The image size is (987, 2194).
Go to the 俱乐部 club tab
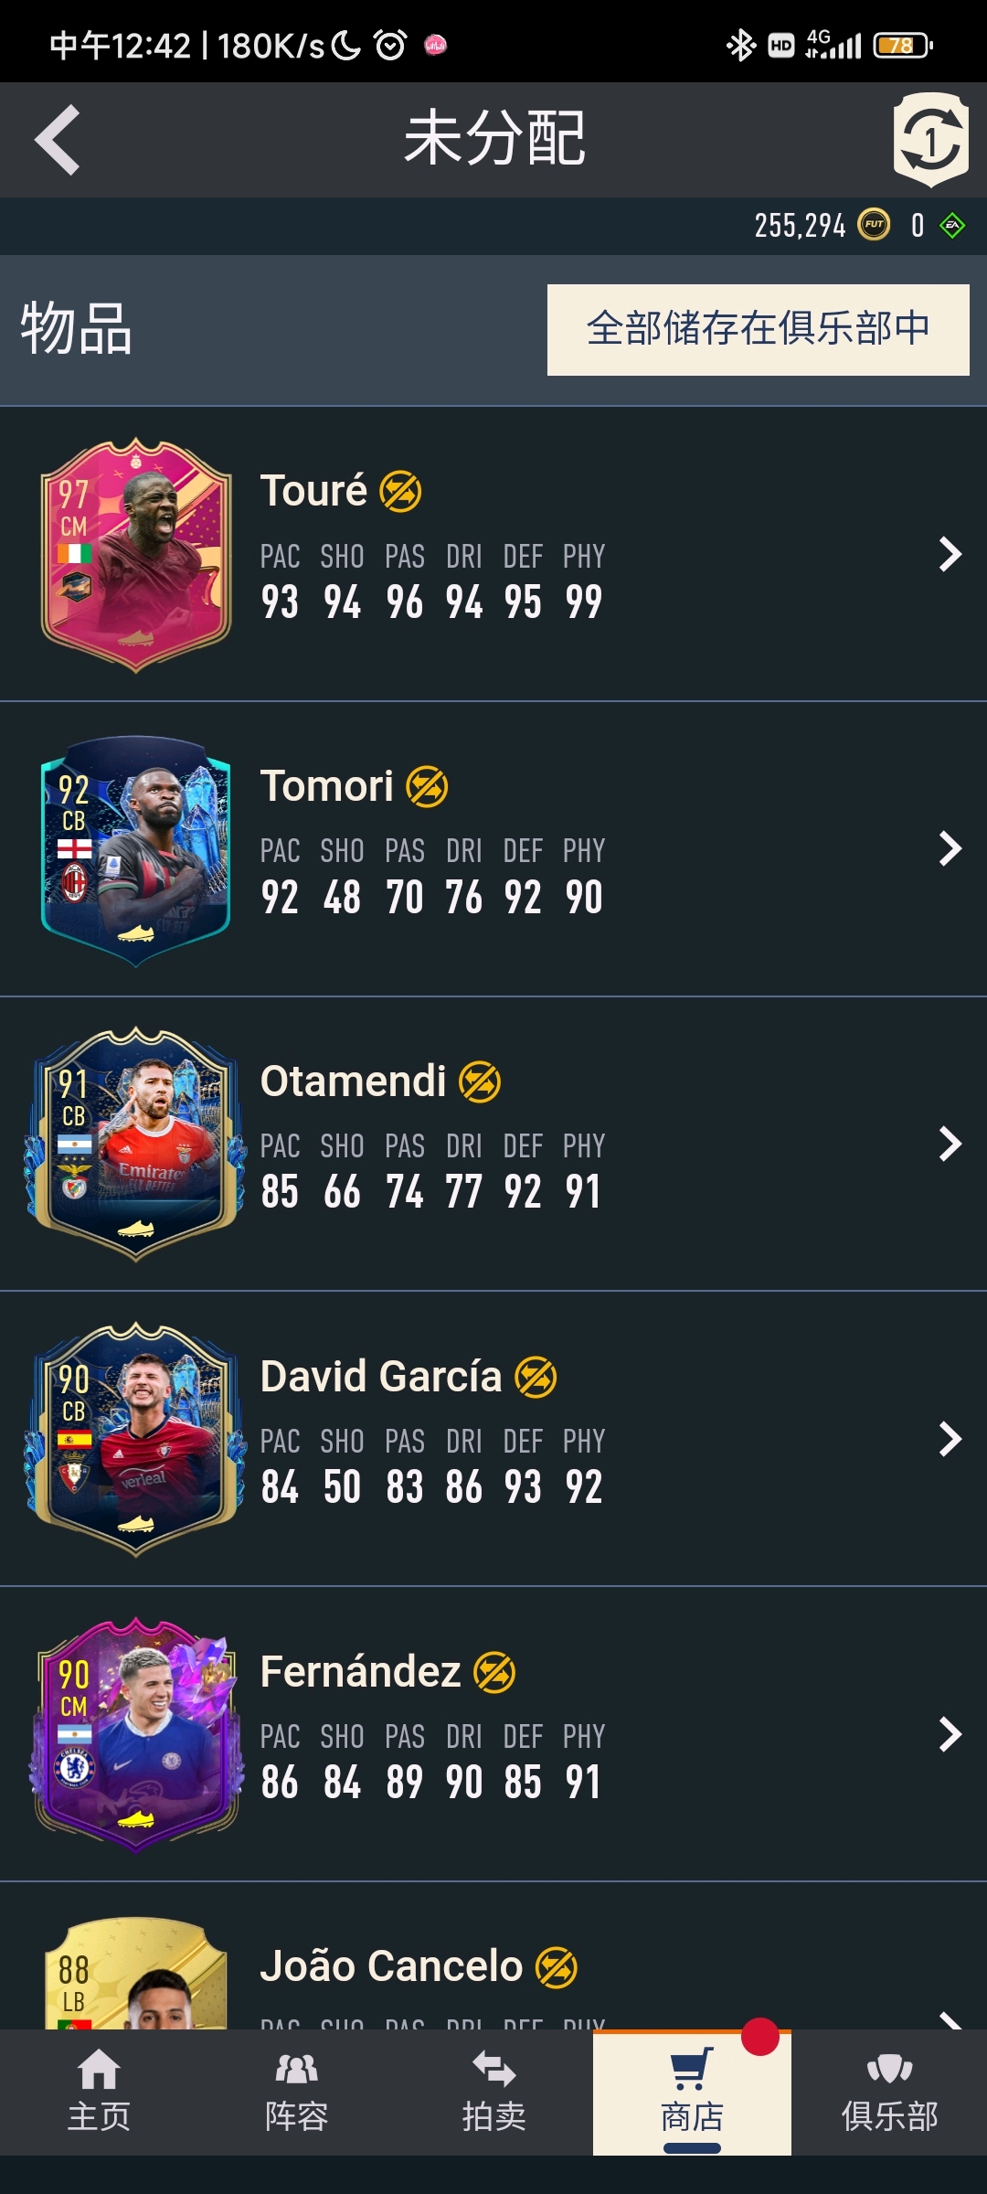[x=889, y=2093]
